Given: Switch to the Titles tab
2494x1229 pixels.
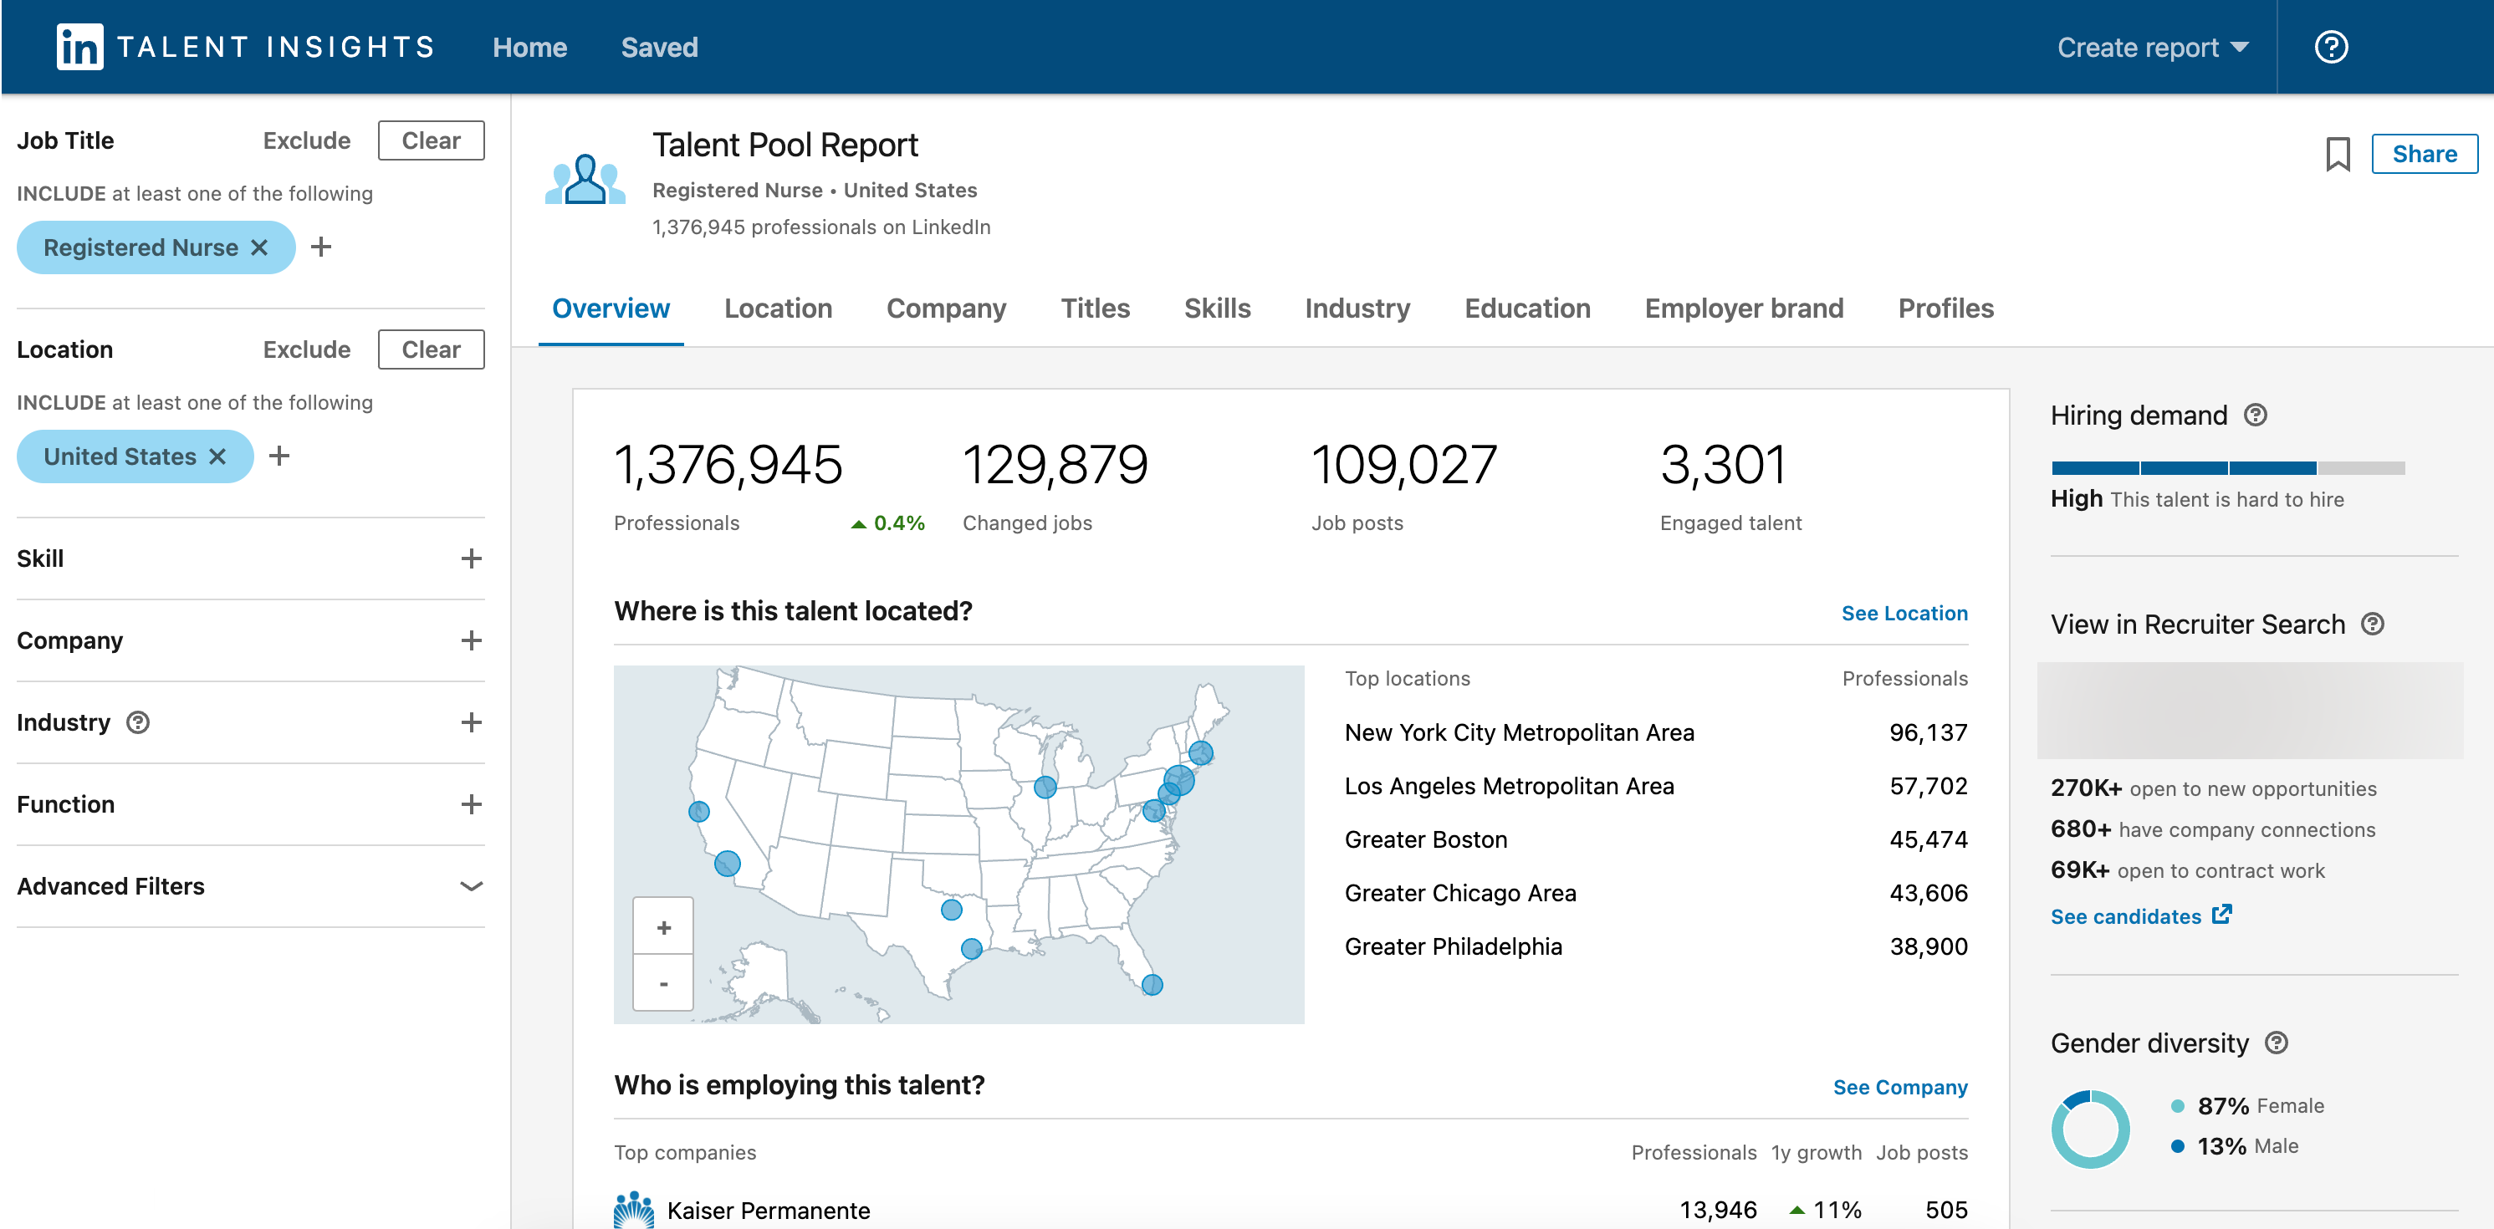Looking at the screenshot, I should click(x=1095, y=309).
